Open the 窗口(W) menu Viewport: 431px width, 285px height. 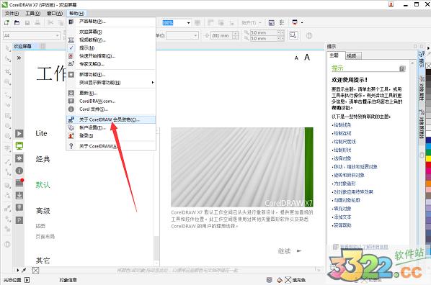coord(55,14)
